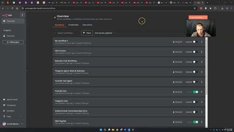Viewport: 234px width, 132px height.
Task: Open the Telegram Chat workflow
Action: [x=129, y=102]
